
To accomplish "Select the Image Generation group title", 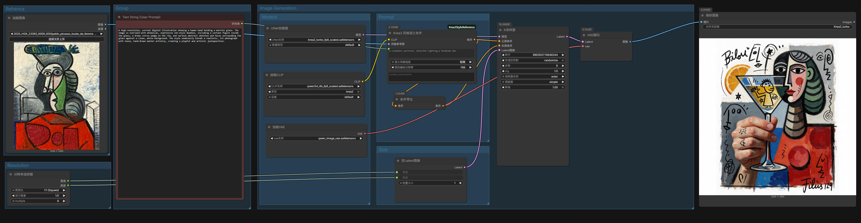I will [278, 8].
